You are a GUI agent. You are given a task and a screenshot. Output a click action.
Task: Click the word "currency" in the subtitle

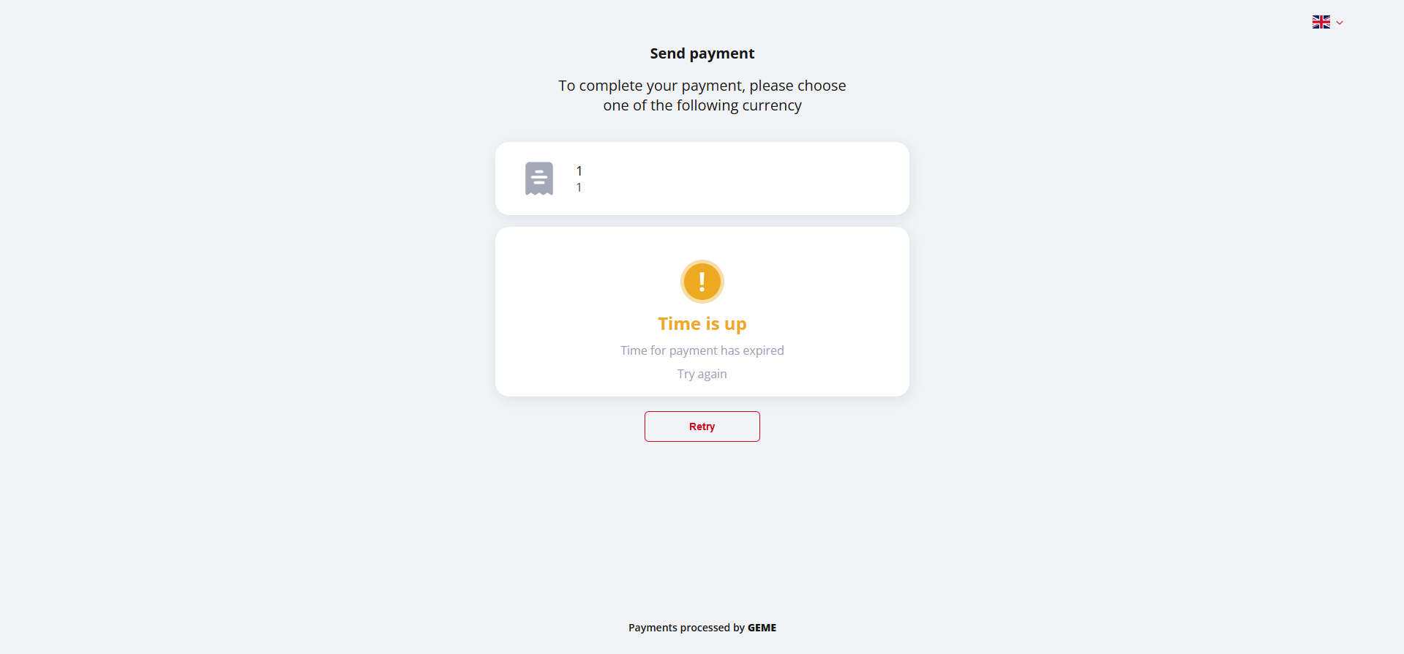[x=772, y=105]
